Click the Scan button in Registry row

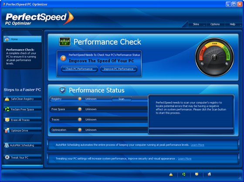122,99
